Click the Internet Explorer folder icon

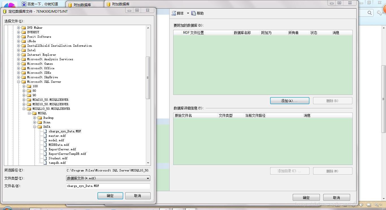click(24, 55)
